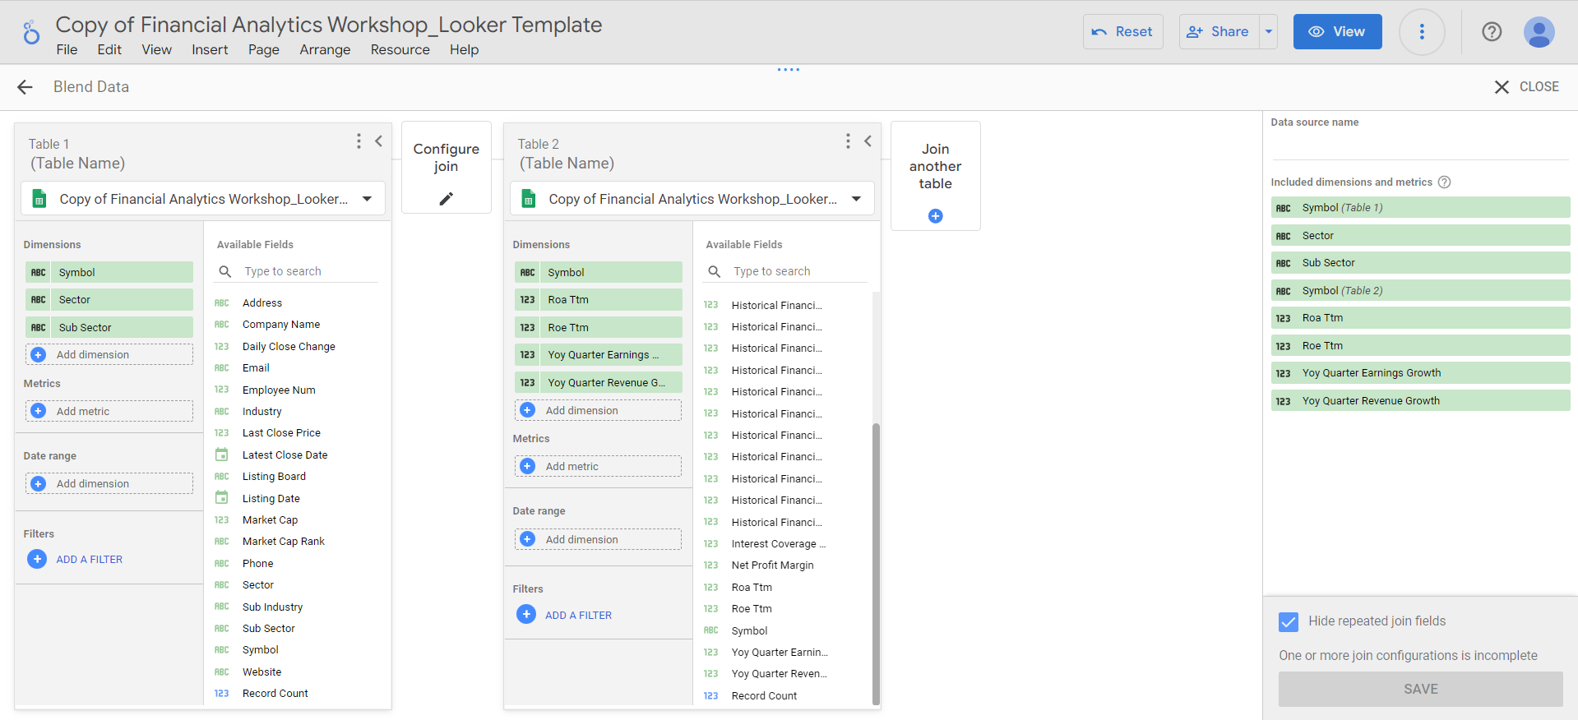
Task: Select Net Profit Margin field in Table 2
Action: [x=773, y=565]
